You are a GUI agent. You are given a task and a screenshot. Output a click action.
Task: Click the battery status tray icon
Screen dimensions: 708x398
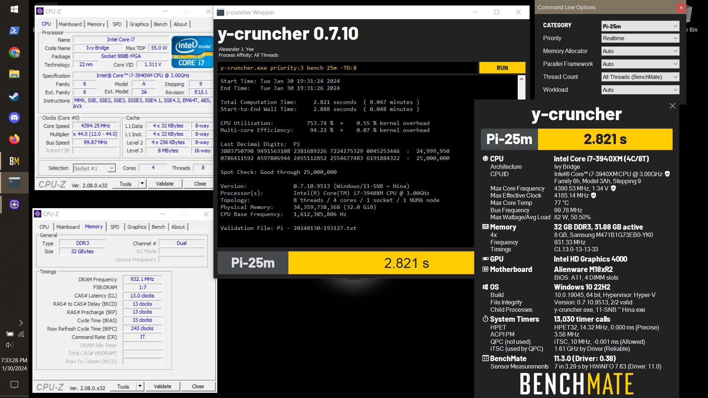coord(10,334)
